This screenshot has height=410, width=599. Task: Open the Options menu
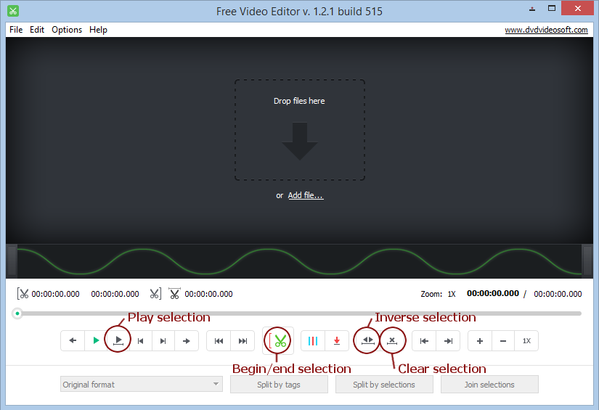67,30
